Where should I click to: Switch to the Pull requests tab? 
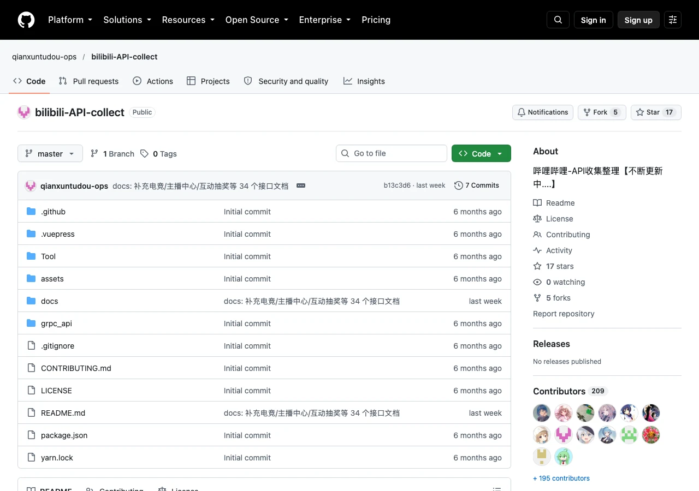88,81
